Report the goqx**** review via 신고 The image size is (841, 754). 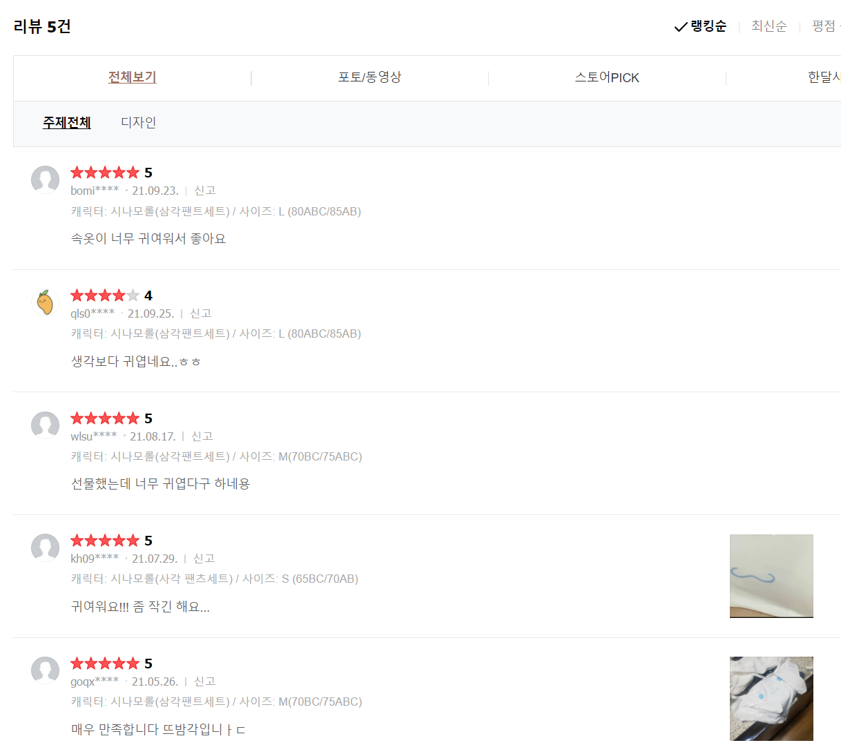click(x=204, y=681)
